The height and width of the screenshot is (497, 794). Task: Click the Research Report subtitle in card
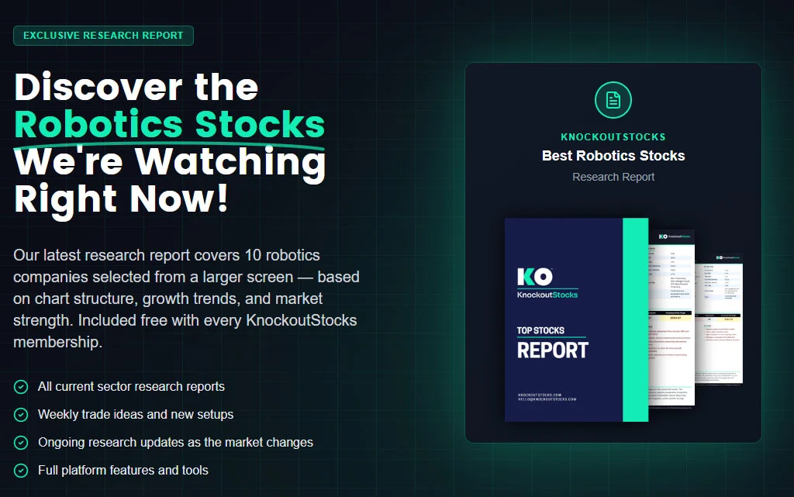coord(613,177)
